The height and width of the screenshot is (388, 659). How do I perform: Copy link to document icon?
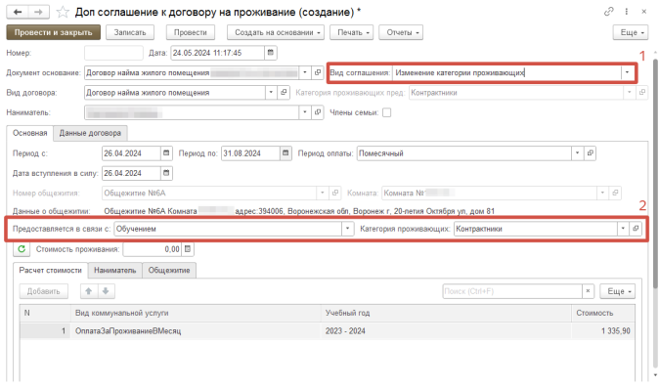coord(608,12)
